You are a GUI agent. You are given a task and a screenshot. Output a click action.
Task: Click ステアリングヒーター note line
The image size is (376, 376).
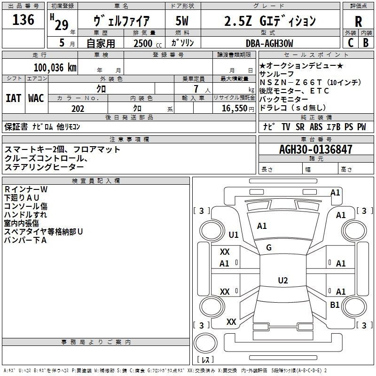pos(44,167)
